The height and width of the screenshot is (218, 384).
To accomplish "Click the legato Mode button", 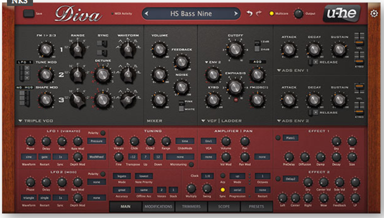I will [122, 176].
